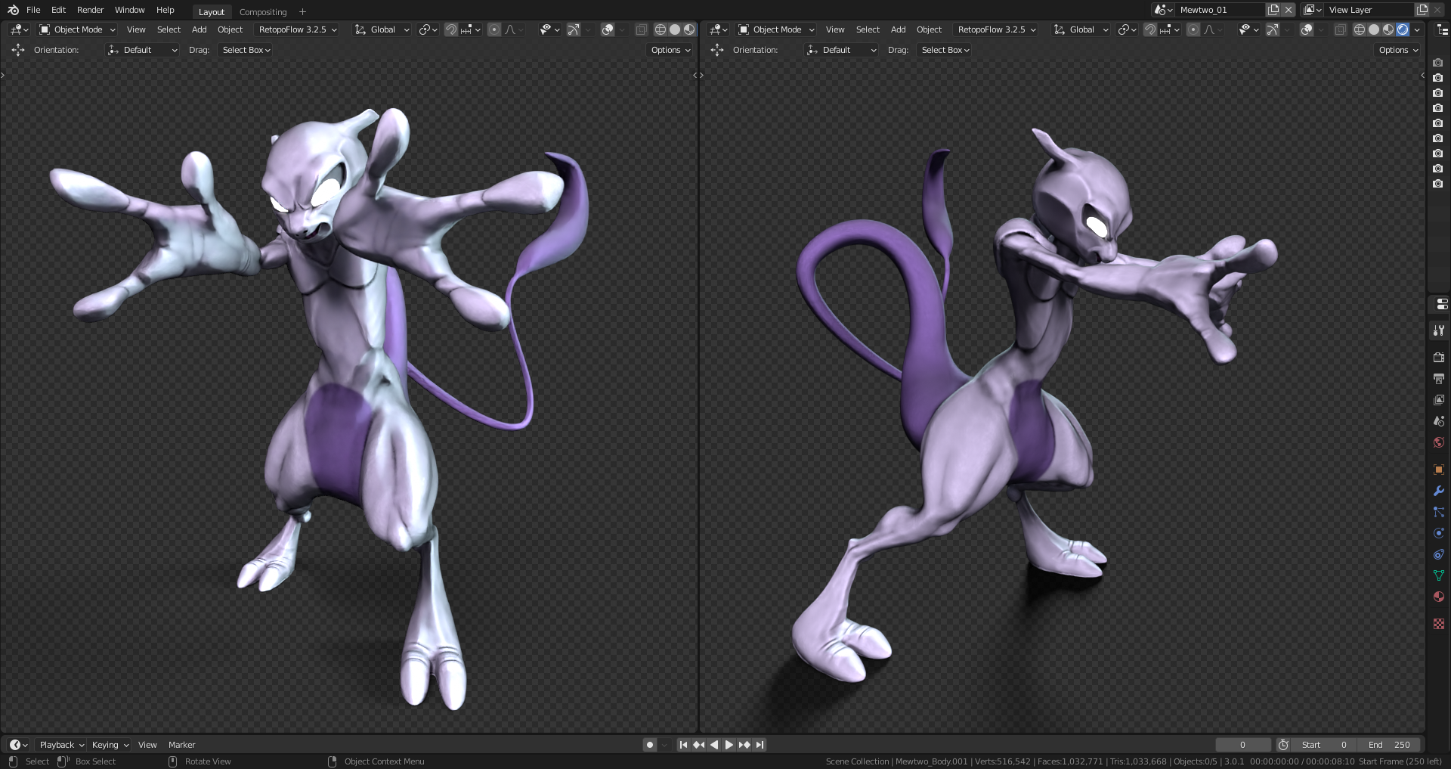Image resolution: width=1451 pixels, height=769 pixels.
Task: Toggle proportional editing in left viewport
Action: pos(493,29)
